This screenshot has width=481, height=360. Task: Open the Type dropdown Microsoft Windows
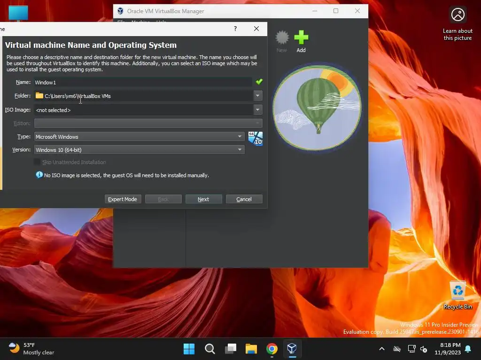pyautogui.click(x=139, y=136)
